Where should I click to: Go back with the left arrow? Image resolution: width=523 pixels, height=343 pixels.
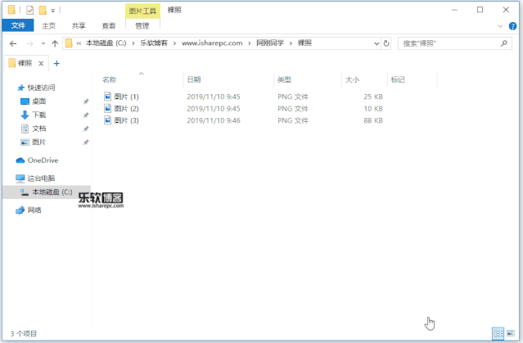tap(13, 43)
